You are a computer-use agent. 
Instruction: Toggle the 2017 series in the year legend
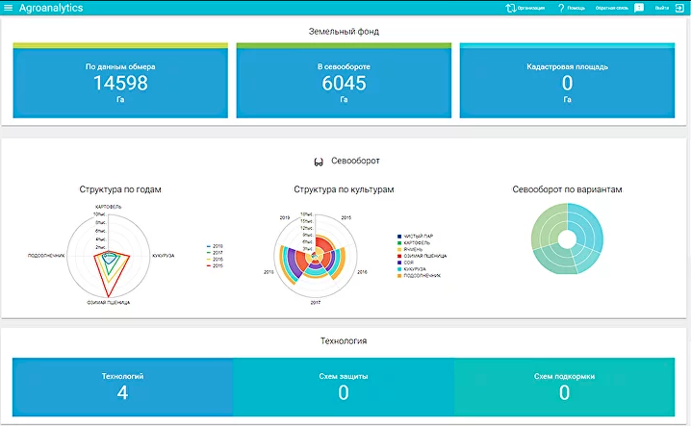click(x=215, y=253)
